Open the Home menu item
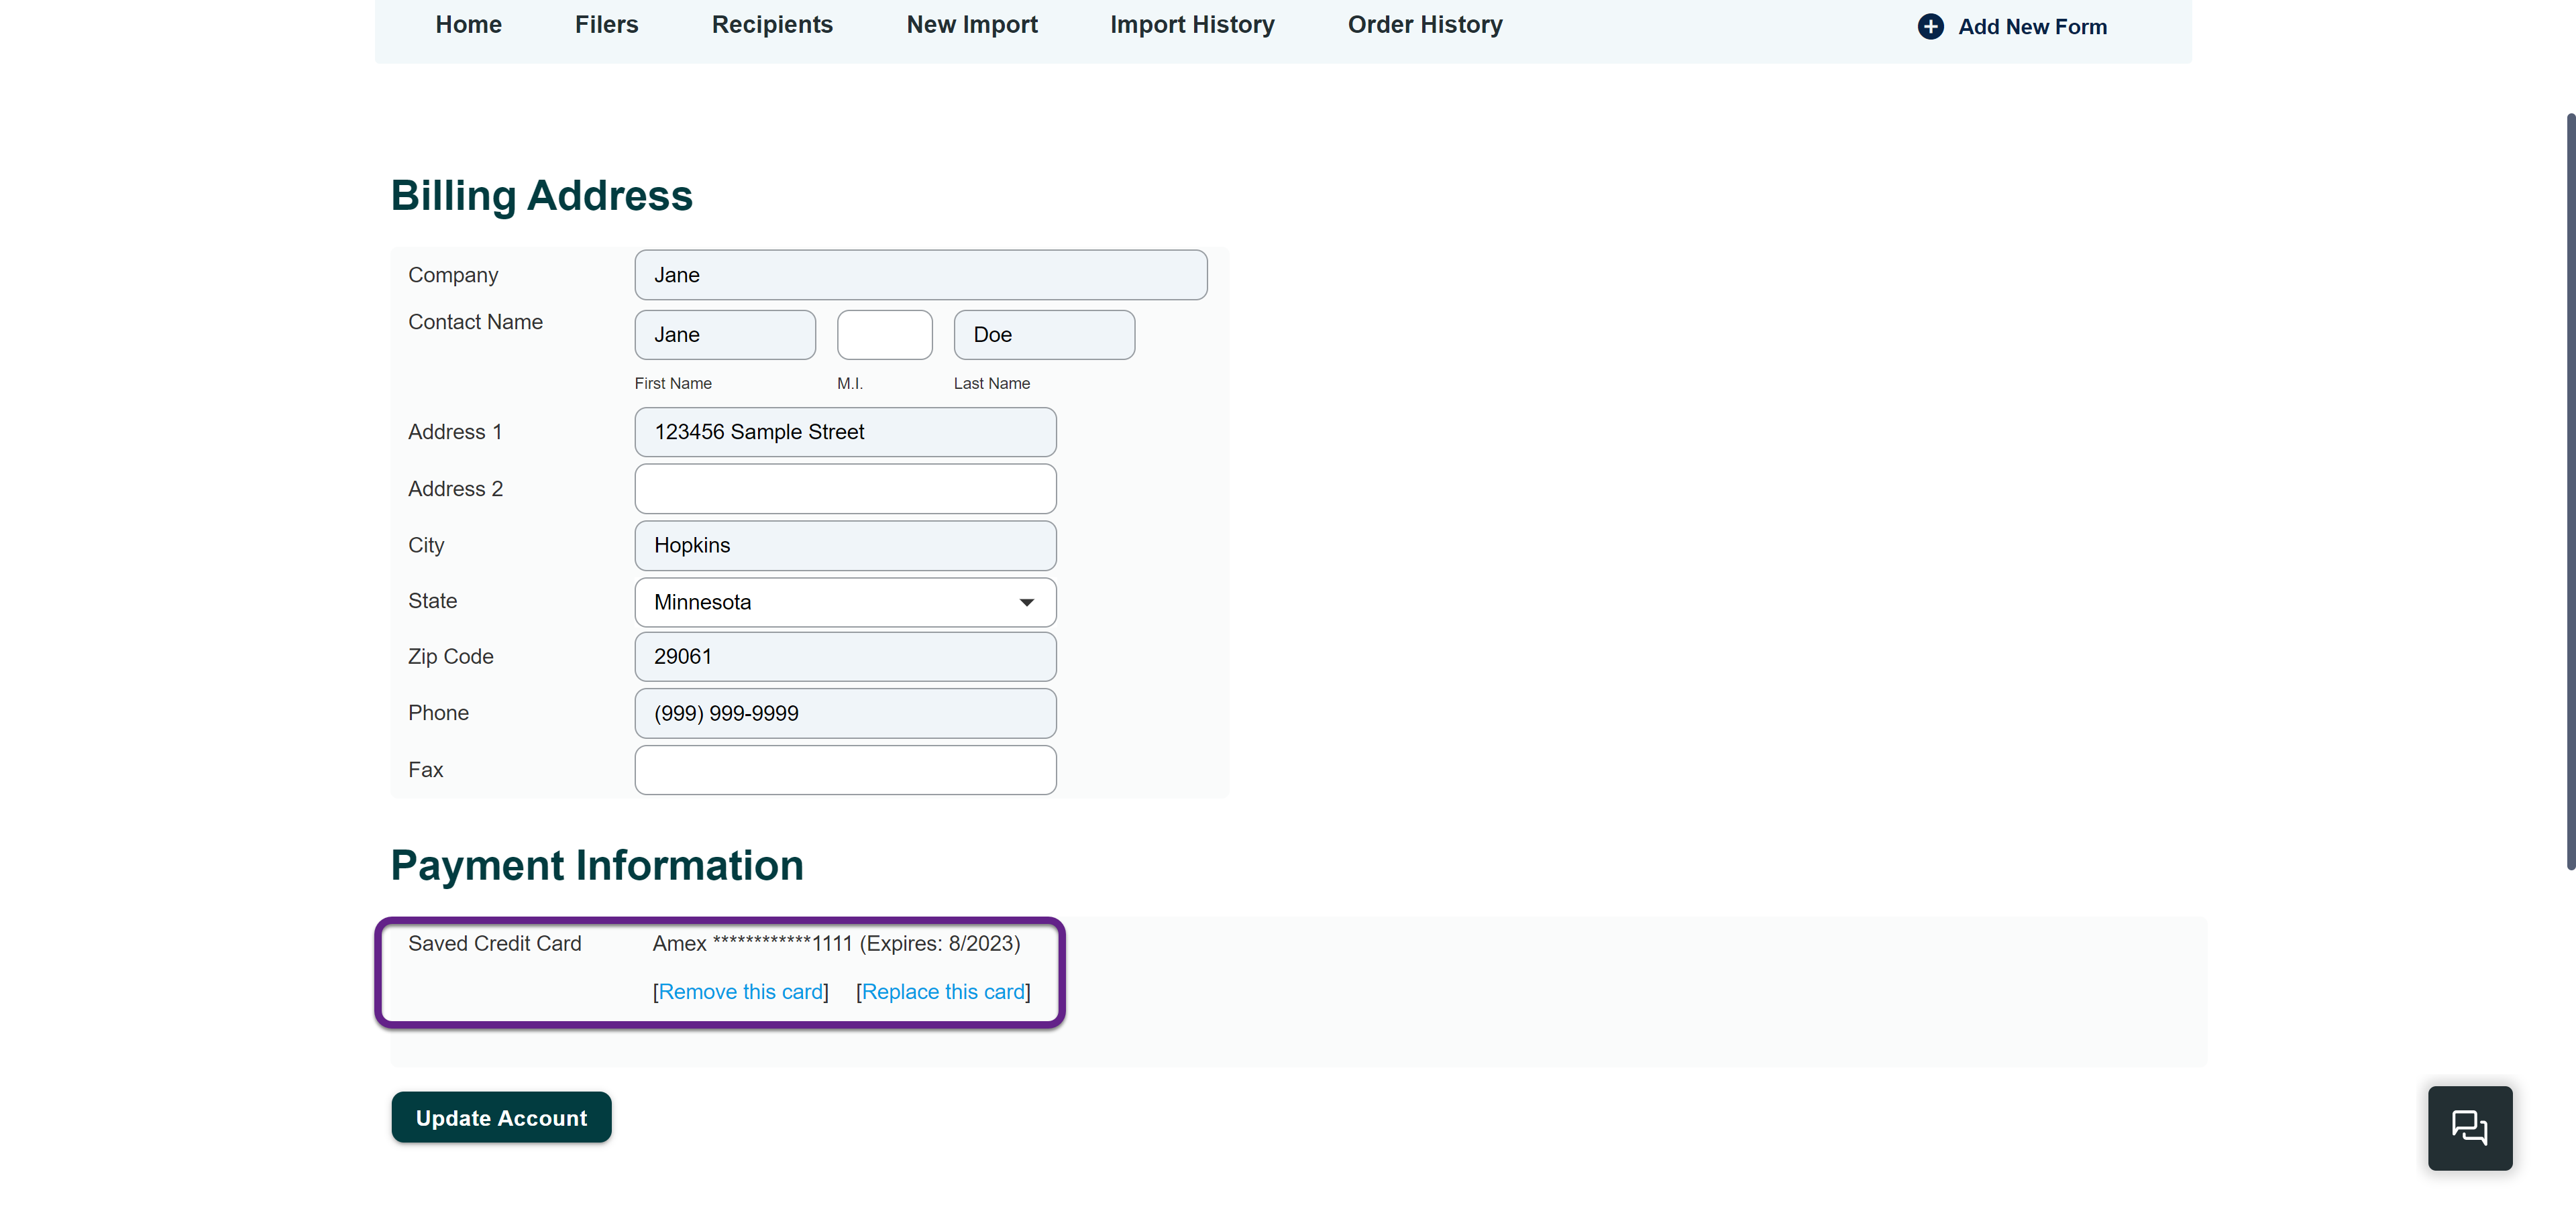Viewport: 2576px width, 1225px height. (468, 25)
